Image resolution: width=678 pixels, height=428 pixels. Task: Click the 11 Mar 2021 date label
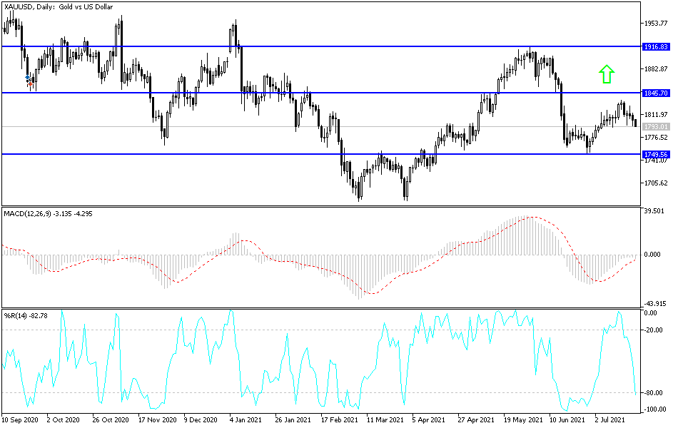[385, 420]
